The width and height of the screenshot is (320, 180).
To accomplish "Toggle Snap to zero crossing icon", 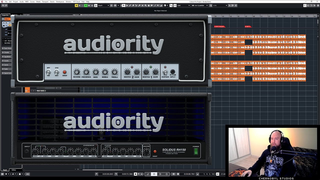I will coord(171,5).
